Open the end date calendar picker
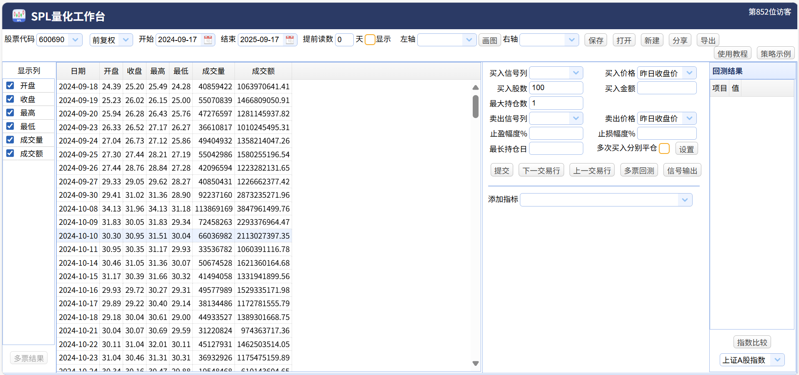The image size is (799, 375). pyautogui.click(x=290, y=40)
